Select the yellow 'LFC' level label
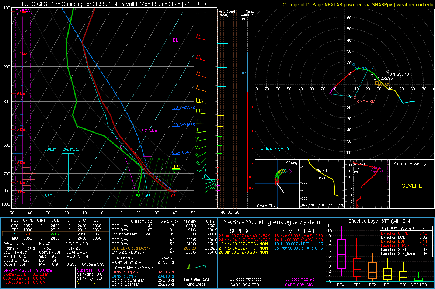435x289 pixels. point(176,166)
